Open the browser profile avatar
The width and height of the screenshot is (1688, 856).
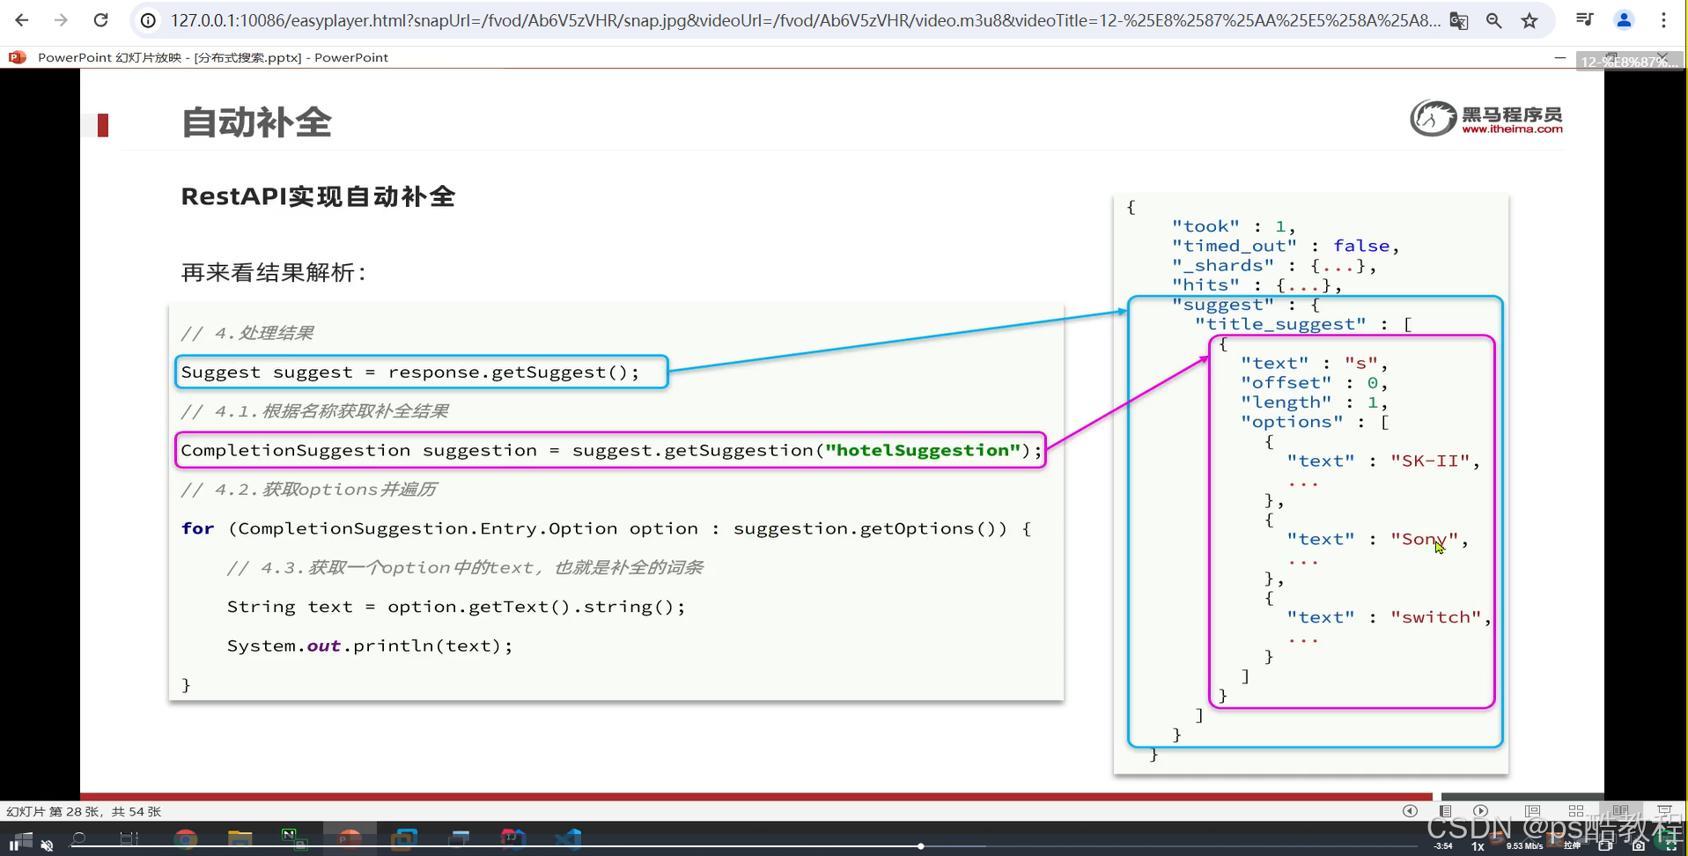click(x=1625, y=20)
